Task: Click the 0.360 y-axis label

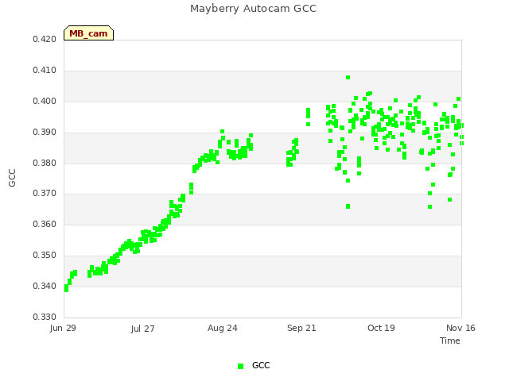Action: 45,224
